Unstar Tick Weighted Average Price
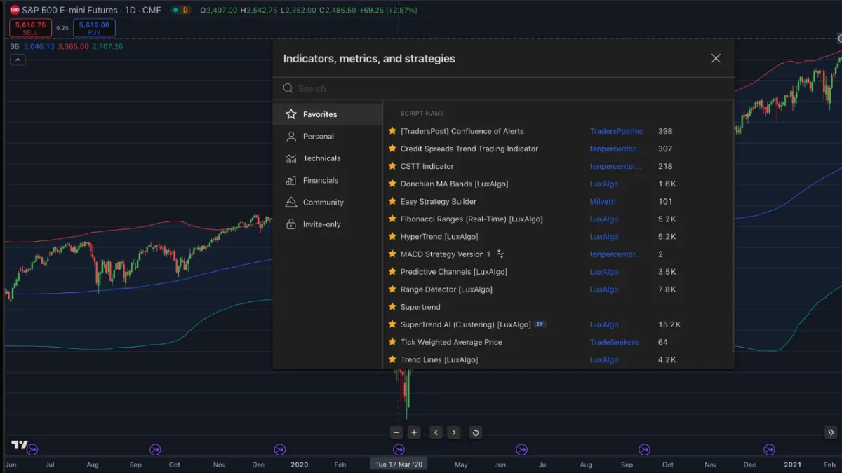The height and width of the screenshot is (473, 842). [392, 342]
